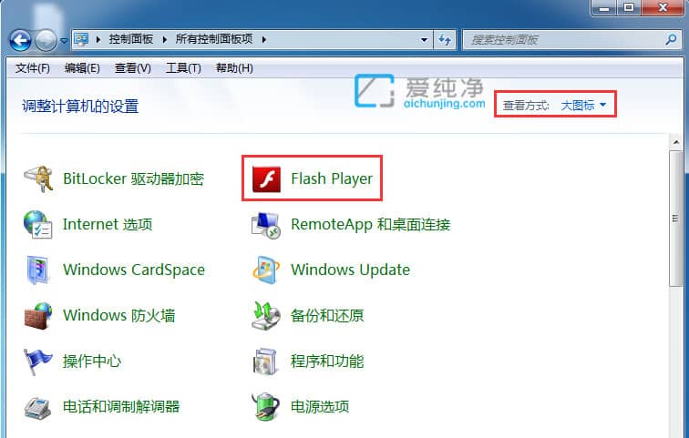689x438 pixels.
Task: Open the 电话和调制解调器 phone icon
Action: tap(38, 407)
